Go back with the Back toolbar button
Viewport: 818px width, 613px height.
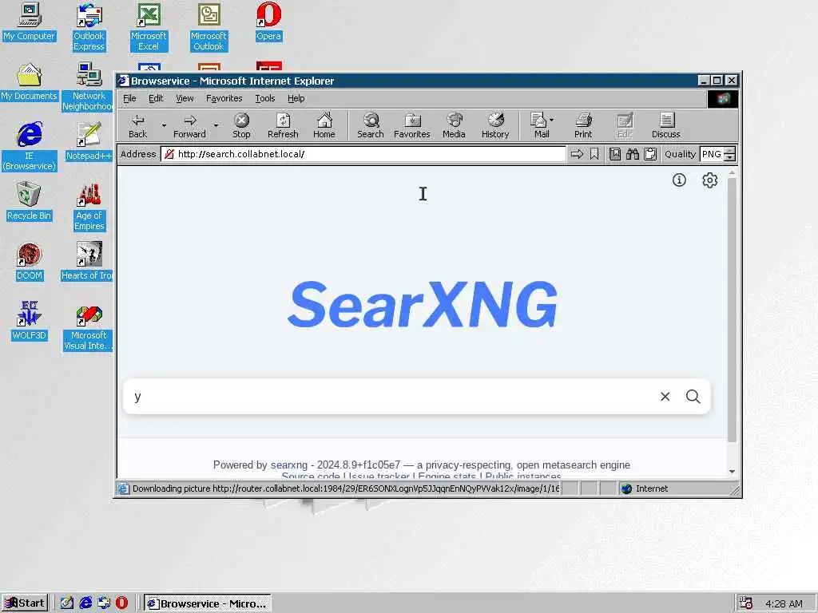click(137, 125)
